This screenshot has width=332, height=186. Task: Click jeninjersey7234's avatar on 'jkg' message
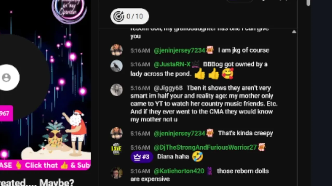(x=116, y=50)
